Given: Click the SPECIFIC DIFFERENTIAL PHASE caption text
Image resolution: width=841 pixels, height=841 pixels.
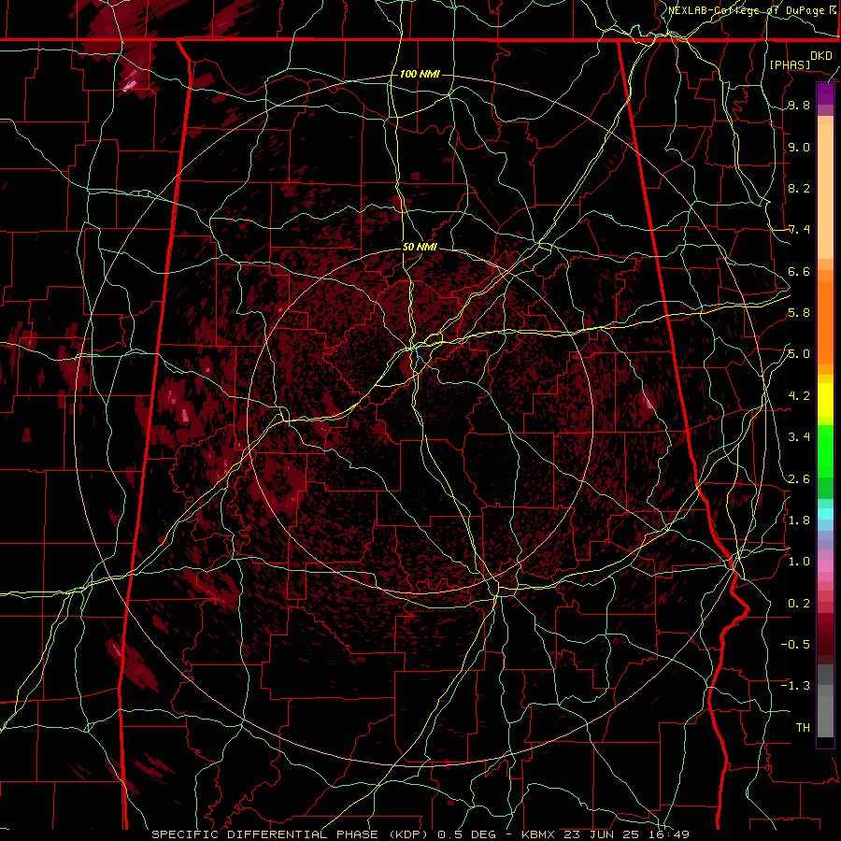Looking at the screenshot, I should click(265, 834).
